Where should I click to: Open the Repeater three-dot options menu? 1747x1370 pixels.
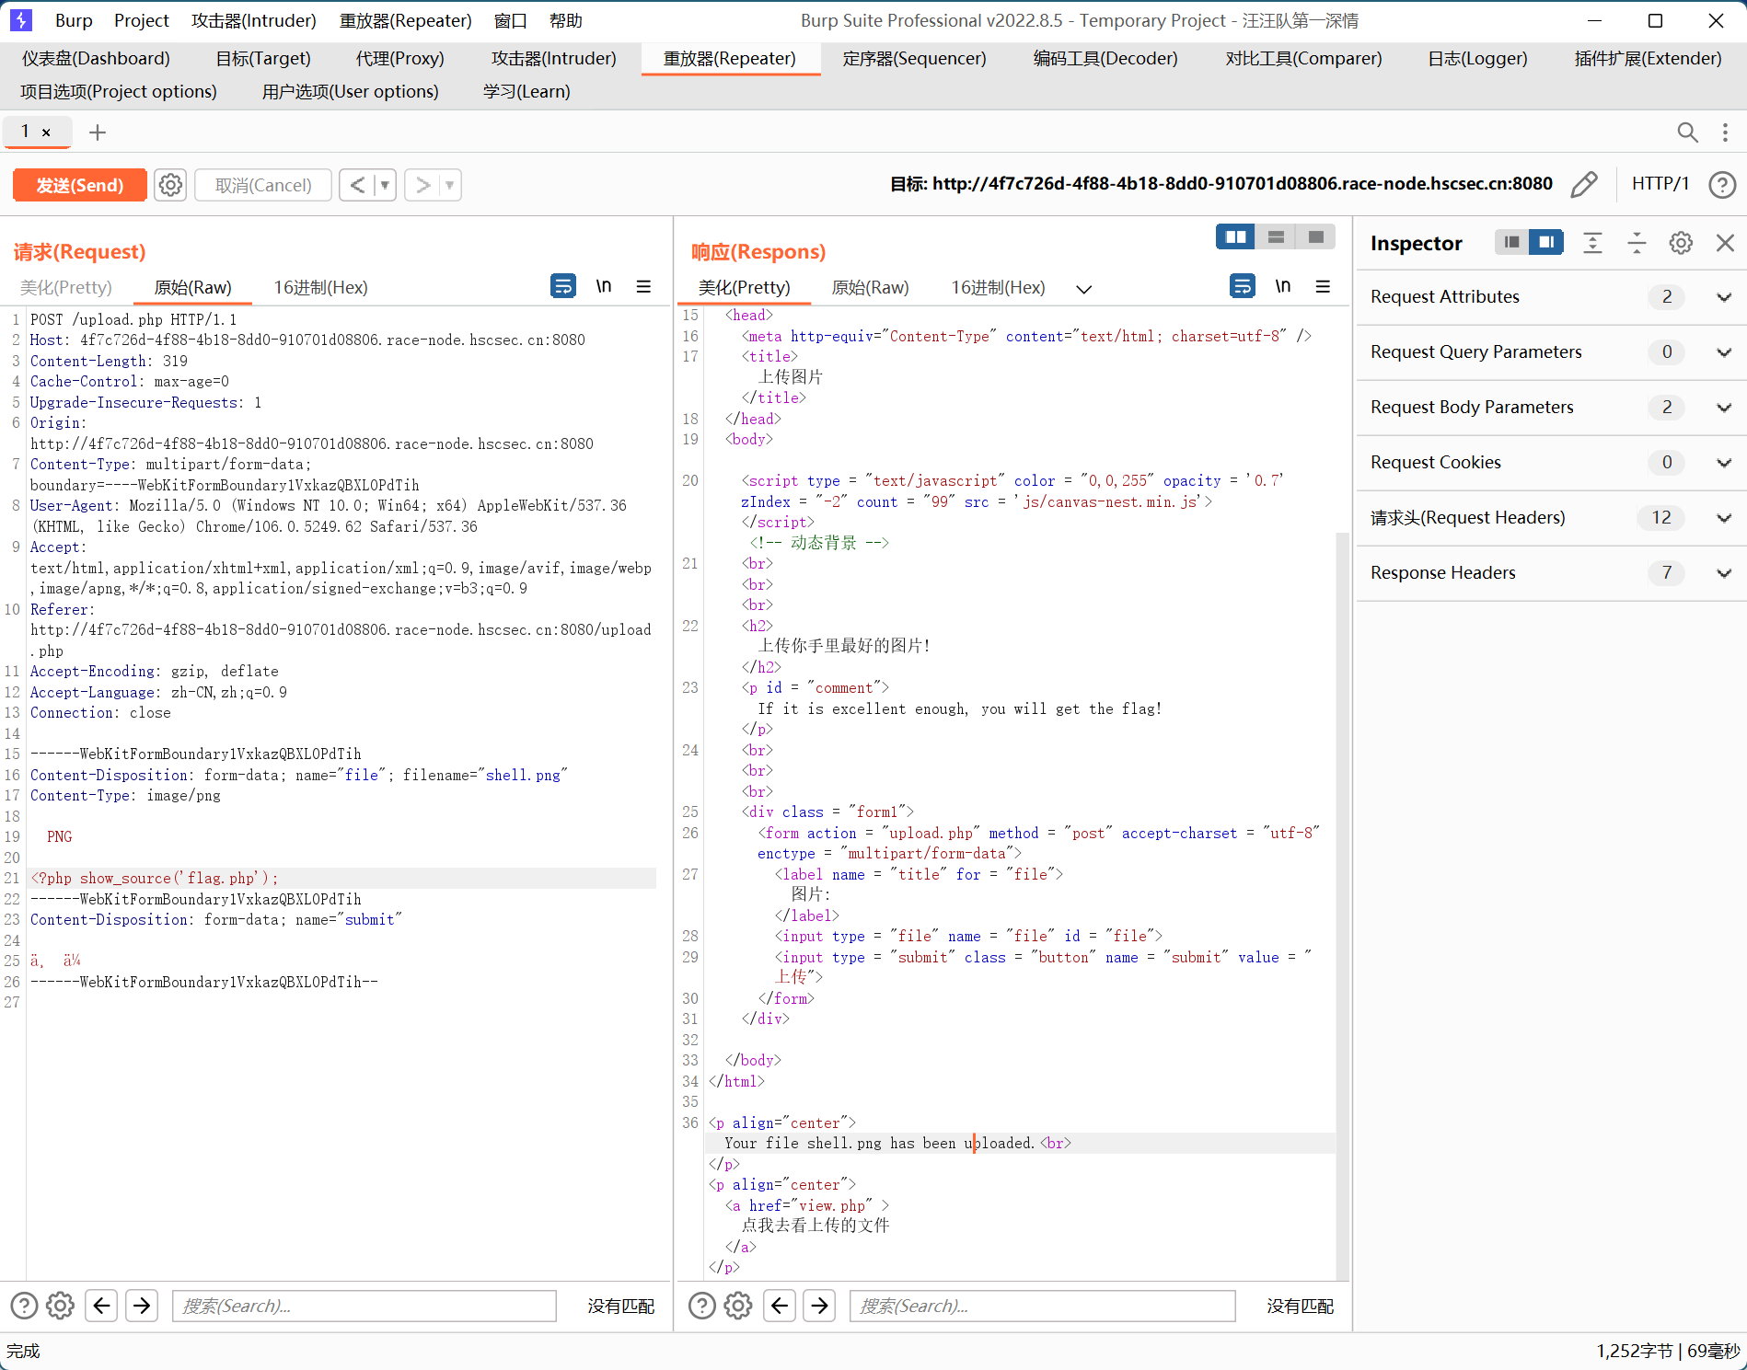pyautogui.click(x=1725, y=132)
